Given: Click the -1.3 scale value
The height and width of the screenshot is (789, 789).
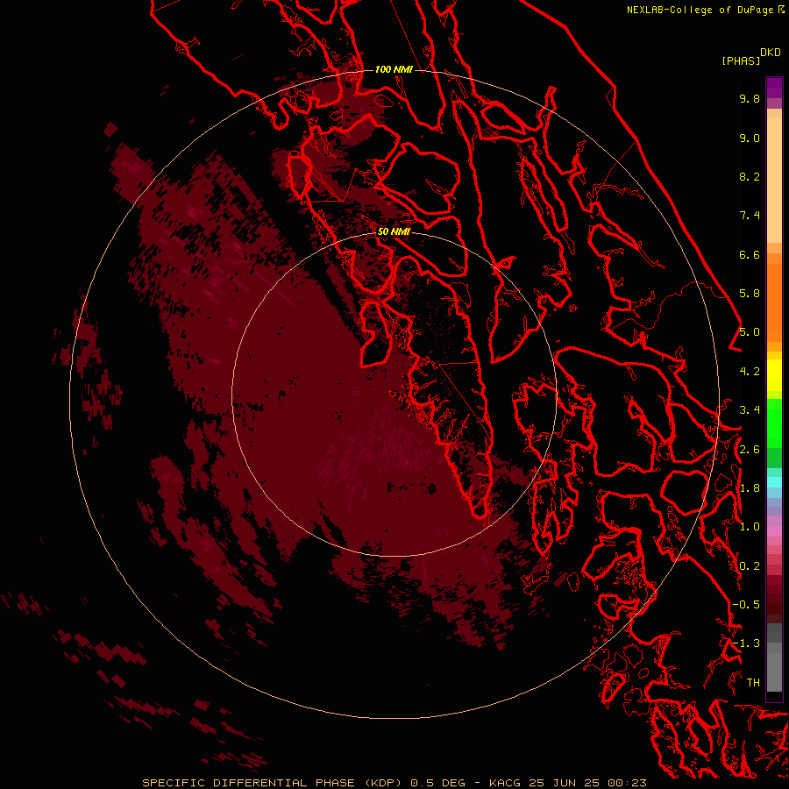Looking at the screenshot, I should (x=746, y=643).
